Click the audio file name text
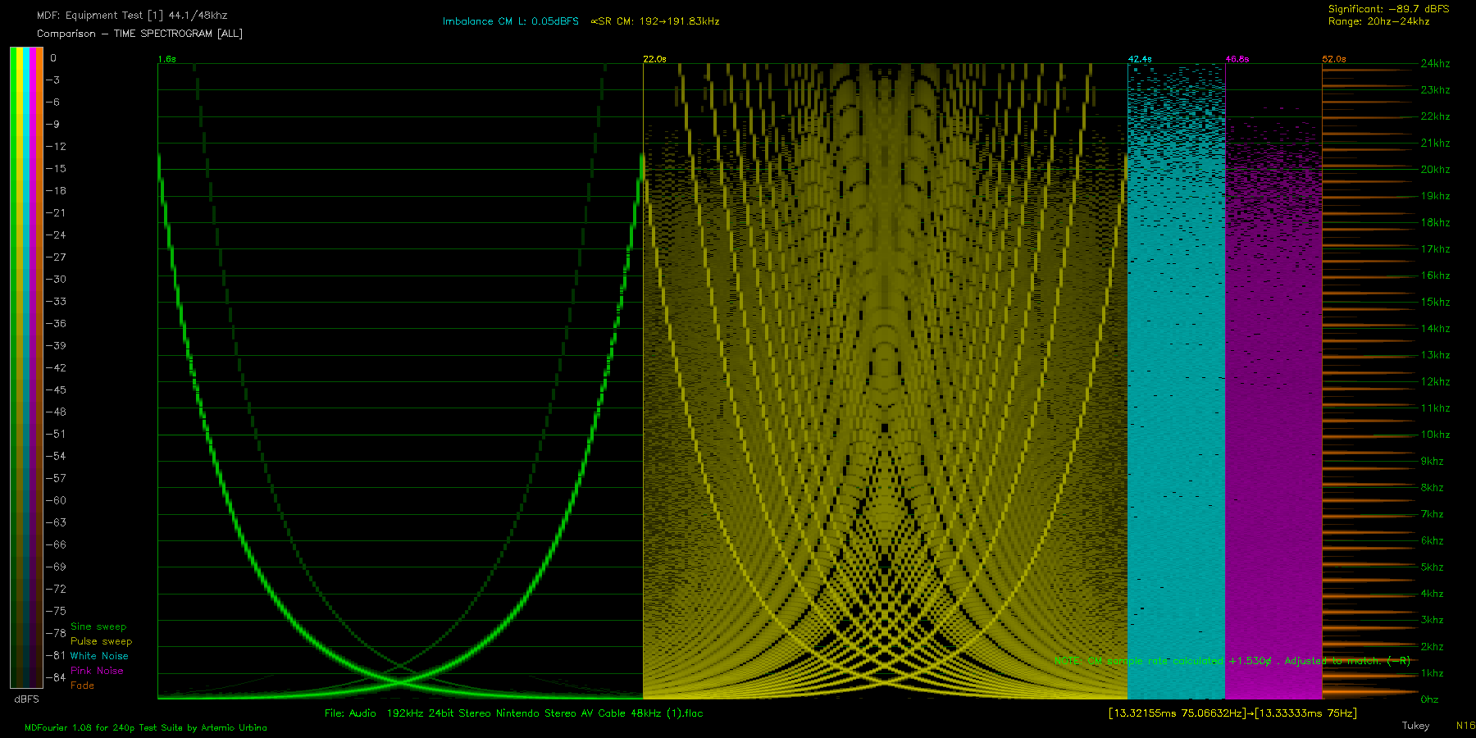 click(x=513, y=713)
